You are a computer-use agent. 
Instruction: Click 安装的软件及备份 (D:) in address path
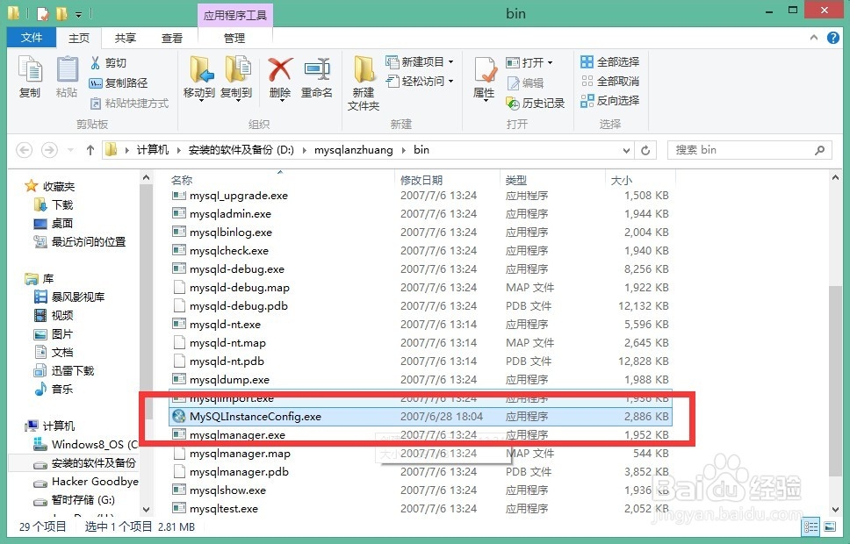pos(241,150)
